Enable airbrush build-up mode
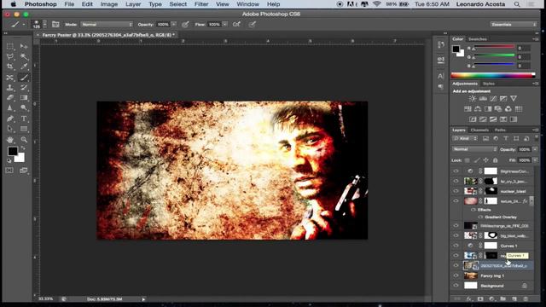 click(x=236, y=25)
